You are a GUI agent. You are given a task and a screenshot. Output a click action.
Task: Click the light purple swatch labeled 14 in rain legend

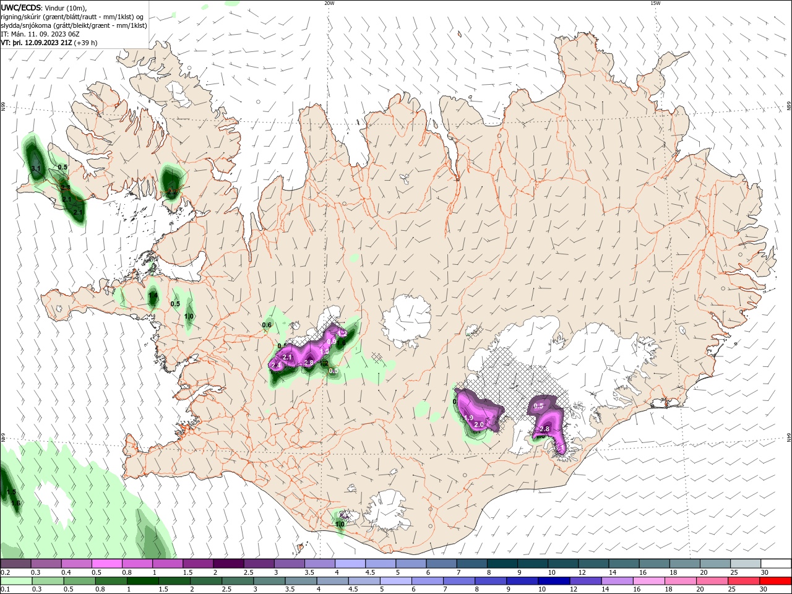(x=617, y=581)
